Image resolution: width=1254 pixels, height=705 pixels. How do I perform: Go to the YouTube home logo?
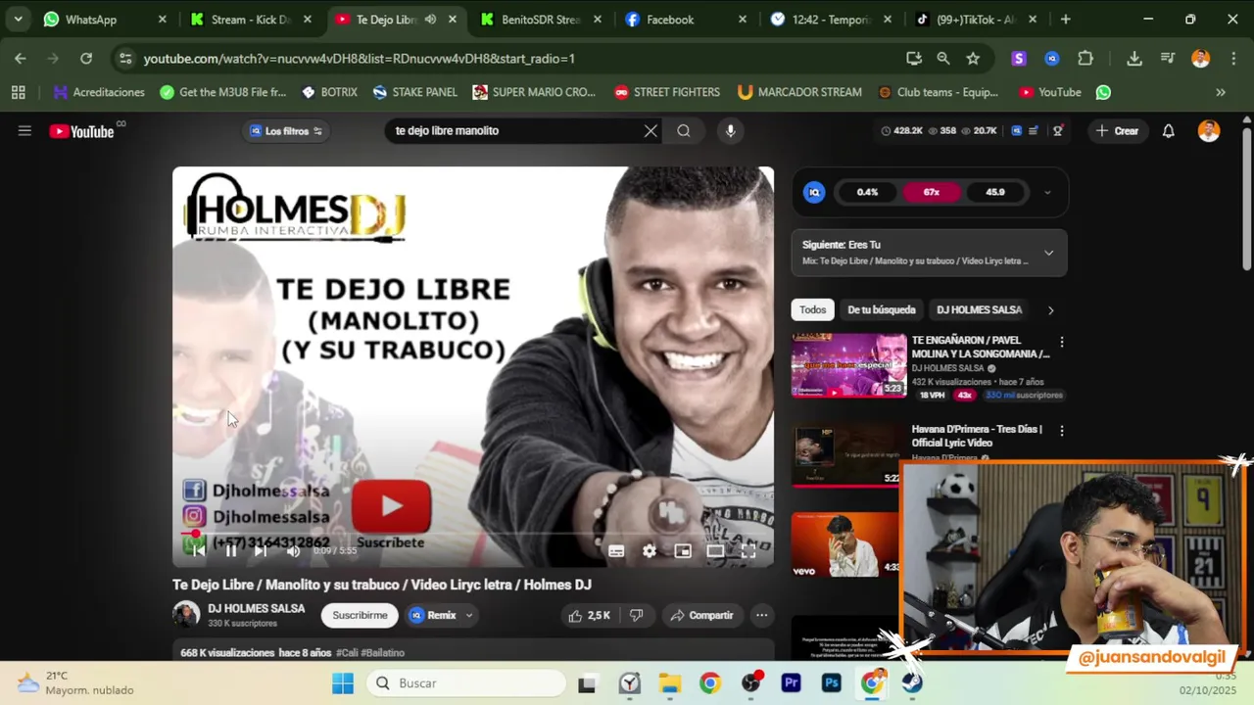click(x=81, y=131)
